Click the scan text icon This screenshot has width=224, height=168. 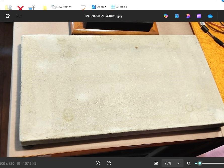109,163
